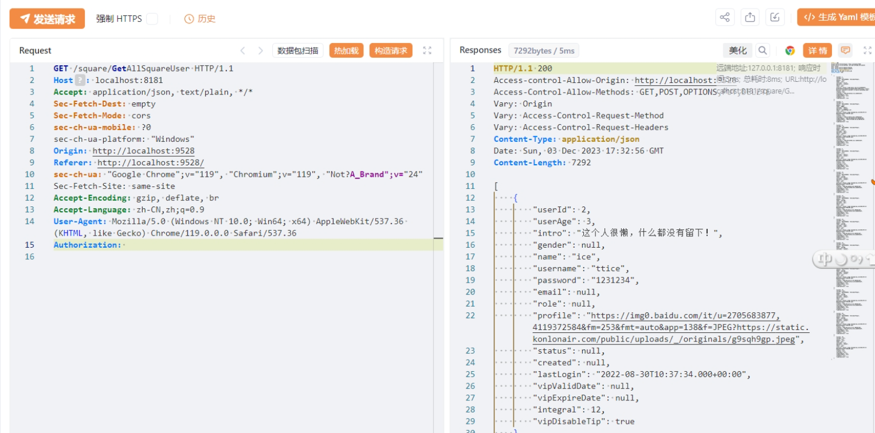Click the "userId": 2 line
The width and height of the screenshot is (875, 433).
[560, 209]
